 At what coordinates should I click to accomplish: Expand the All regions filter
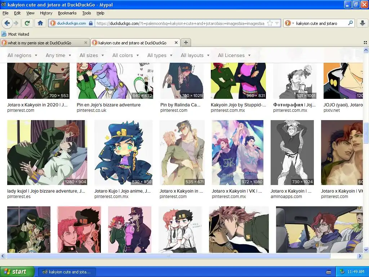[x=22, y=55]
